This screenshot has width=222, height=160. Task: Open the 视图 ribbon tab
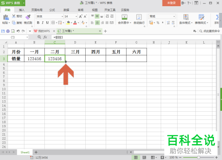tap(95, 10)
